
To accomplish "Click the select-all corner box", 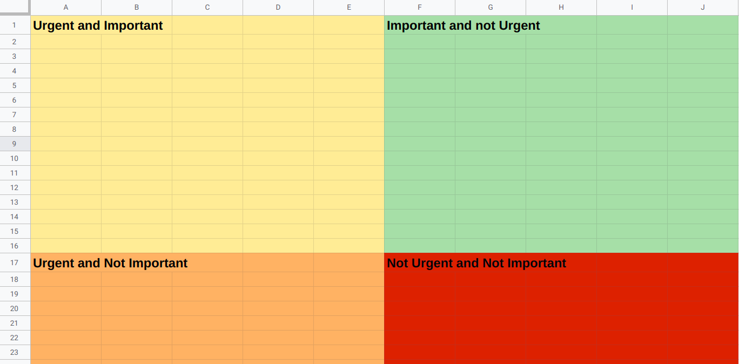I will pyautogui.click(x=15, y=7).
